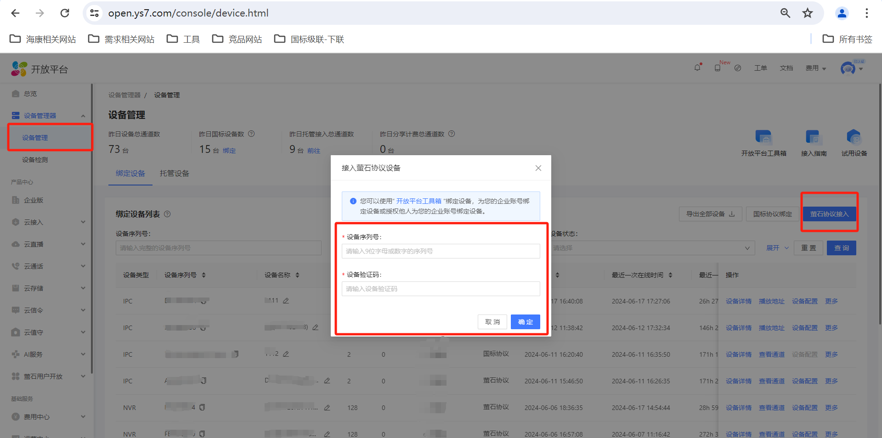Reload the current page

pos(65,13)
